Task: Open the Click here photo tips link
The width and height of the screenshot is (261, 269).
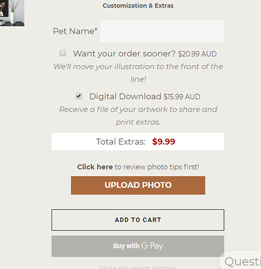Action: point(95,167)
